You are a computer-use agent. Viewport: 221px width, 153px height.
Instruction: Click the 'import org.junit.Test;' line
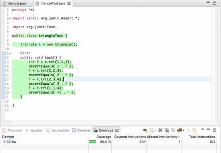coord(35,27)
